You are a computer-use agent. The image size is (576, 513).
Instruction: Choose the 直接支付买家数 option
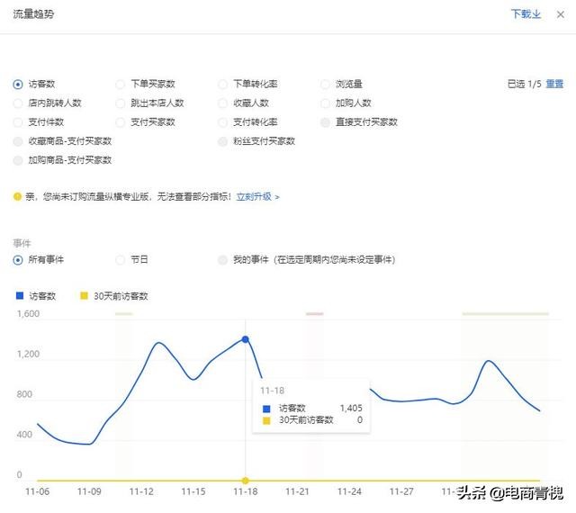[325, 122]
